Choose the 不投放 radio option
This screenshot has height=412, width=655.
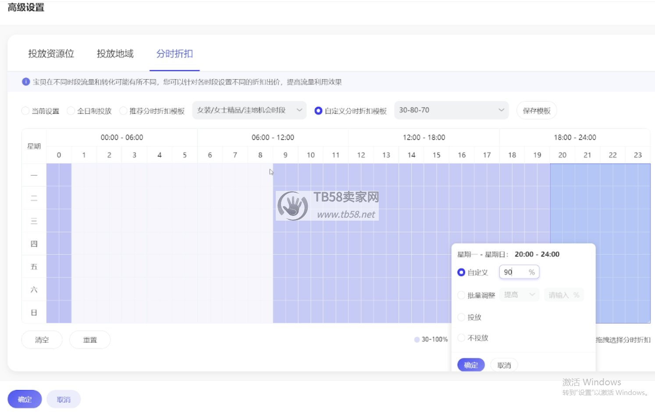(461, 338)
